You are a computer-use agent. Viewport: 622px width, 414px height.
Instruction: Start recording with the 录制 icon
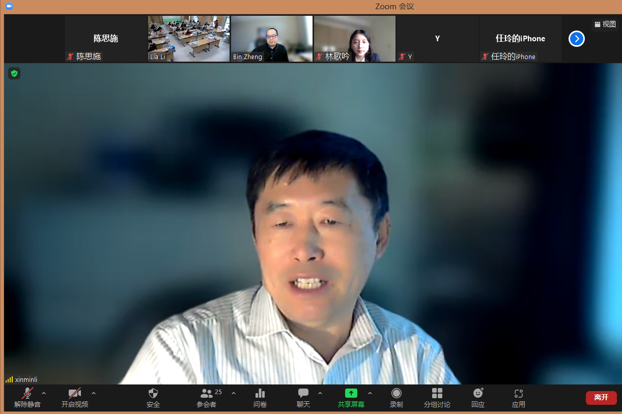(x=396, y=394)
